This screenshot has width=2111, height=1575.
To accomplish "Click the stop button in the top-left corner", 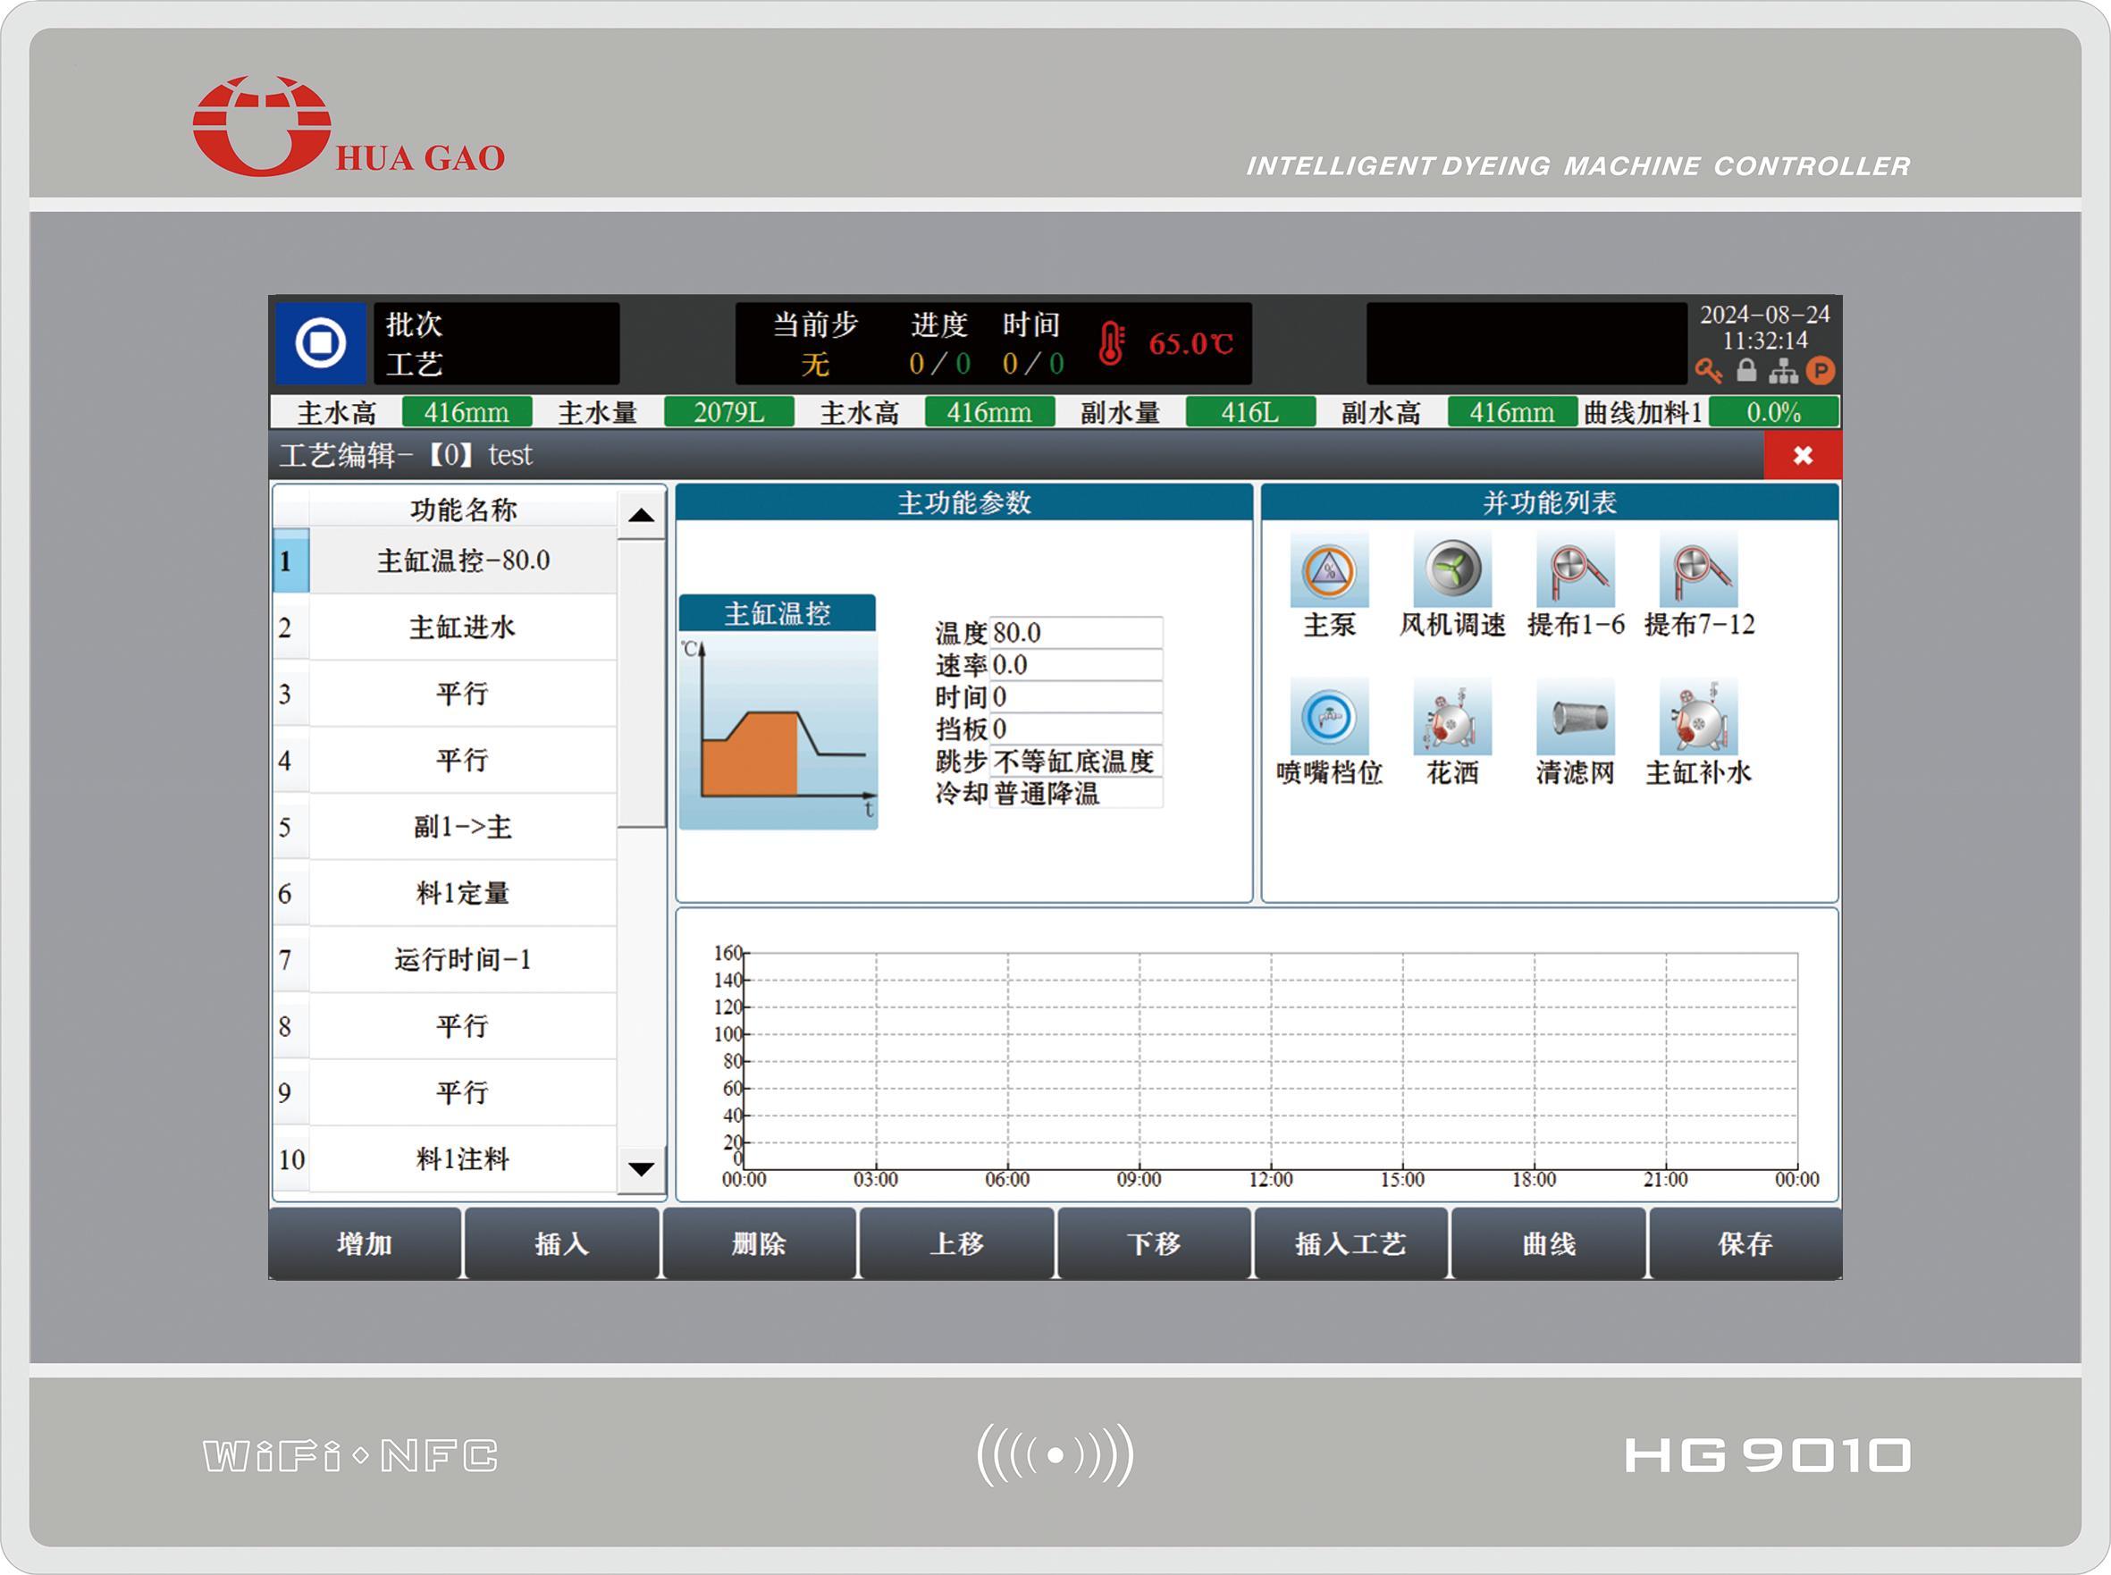I will [x=320, y=343].
